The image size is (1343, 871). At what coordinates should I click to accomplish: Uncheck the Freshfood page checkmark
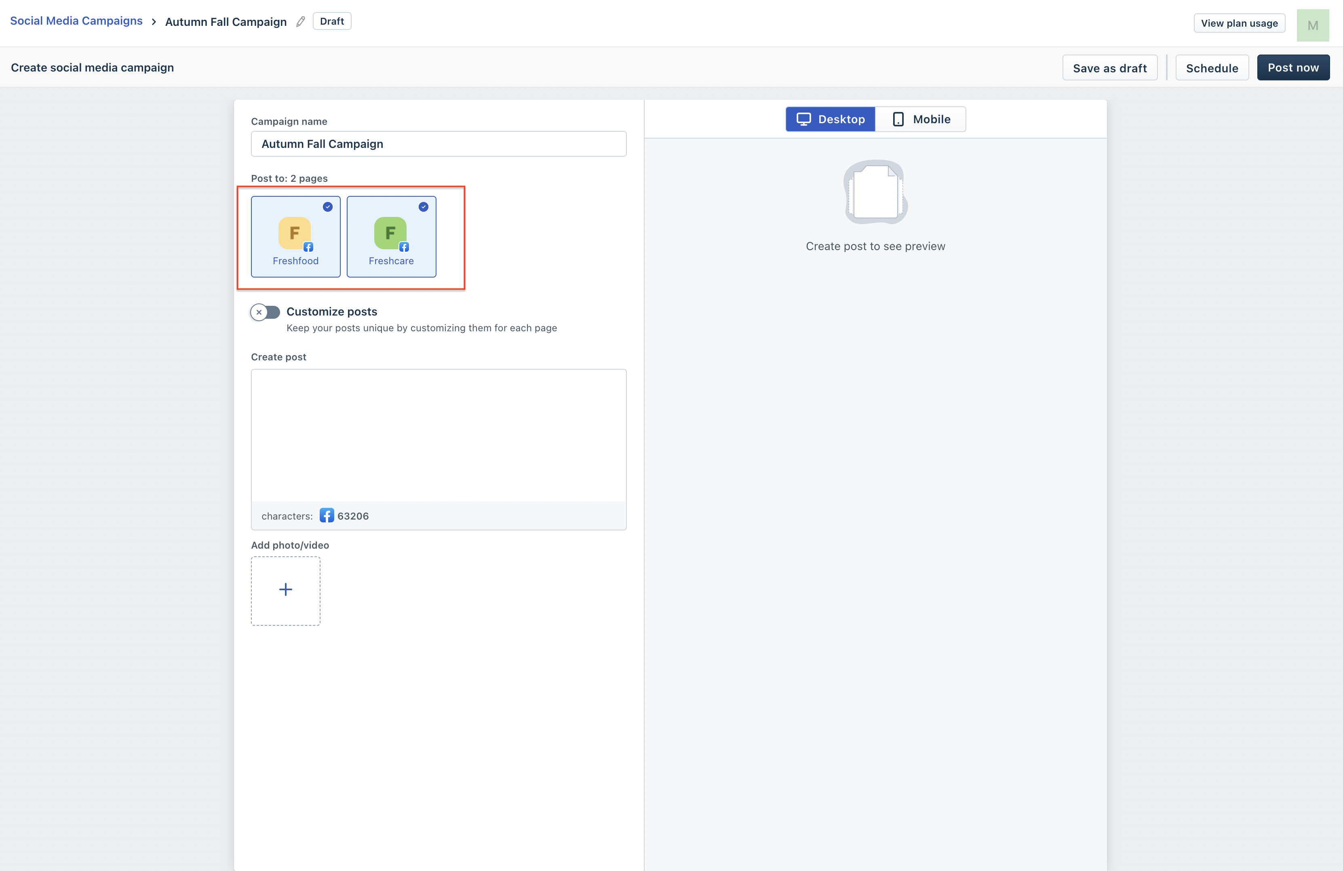click(x=327, y=207)
